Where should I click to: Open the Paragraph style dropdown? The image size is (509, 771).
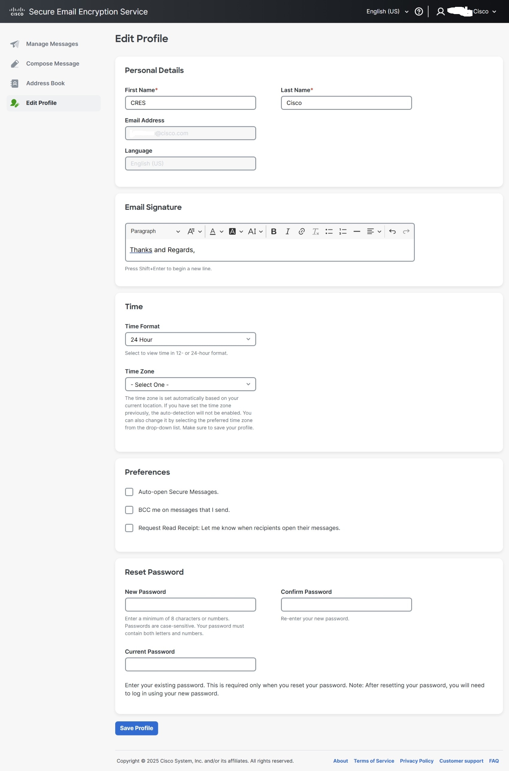point(155,231)
